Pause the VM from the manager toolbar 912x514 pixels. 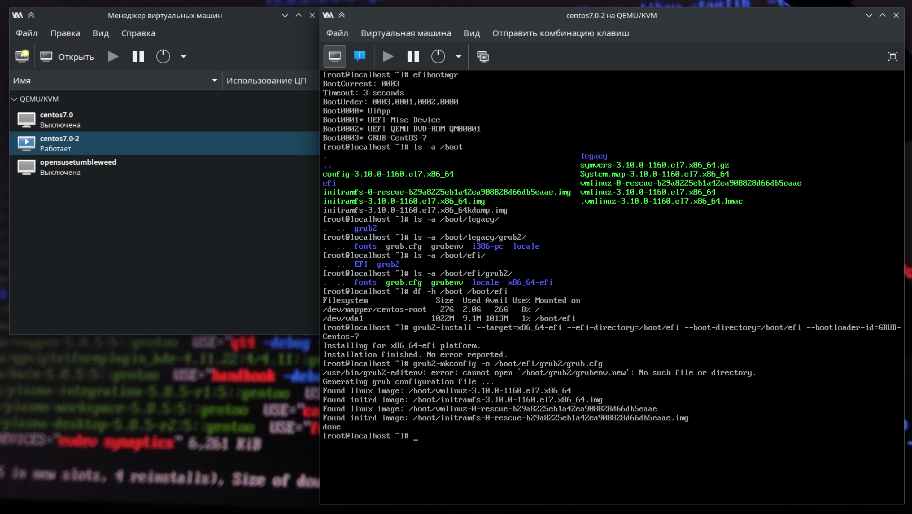point(138,56)
